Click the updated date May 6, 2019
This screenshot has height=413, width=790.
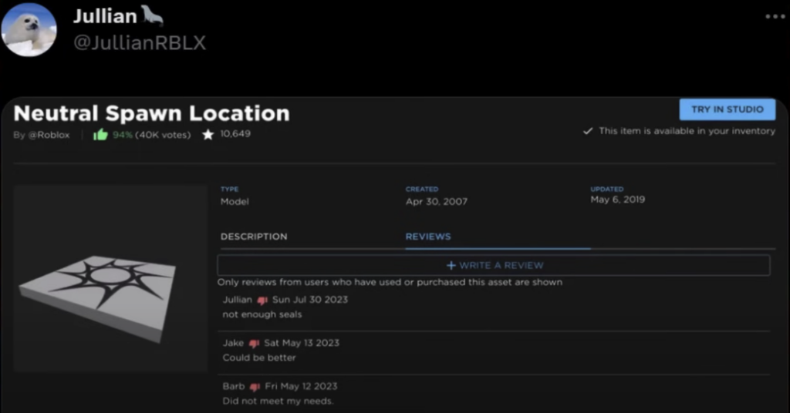tap(618, 200)
